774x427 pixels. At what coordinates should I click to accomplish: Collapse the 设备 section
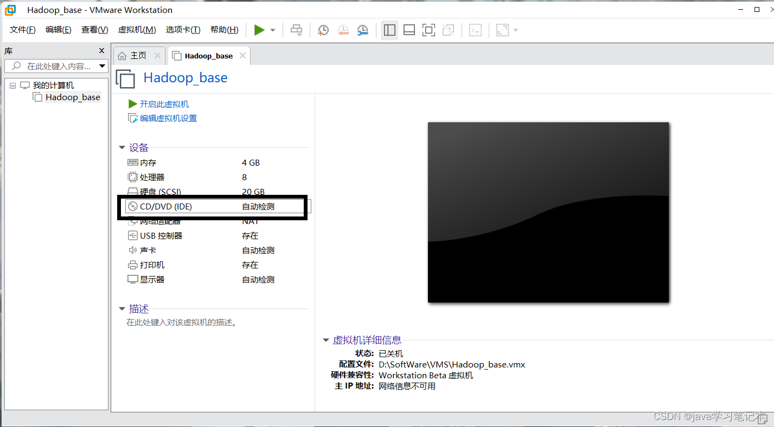coord(121,148)
